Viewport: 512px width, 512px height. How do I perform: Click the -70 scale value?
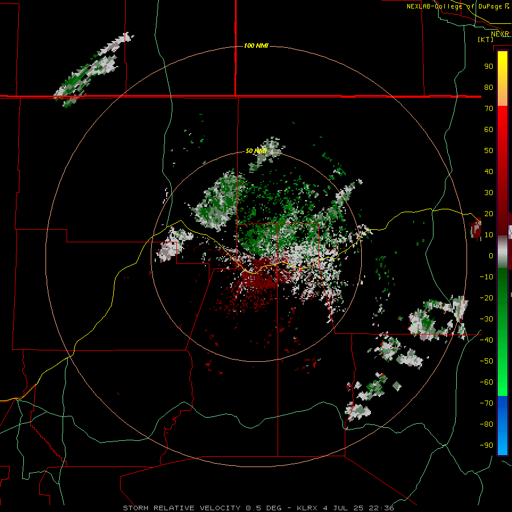click(486, 403)
